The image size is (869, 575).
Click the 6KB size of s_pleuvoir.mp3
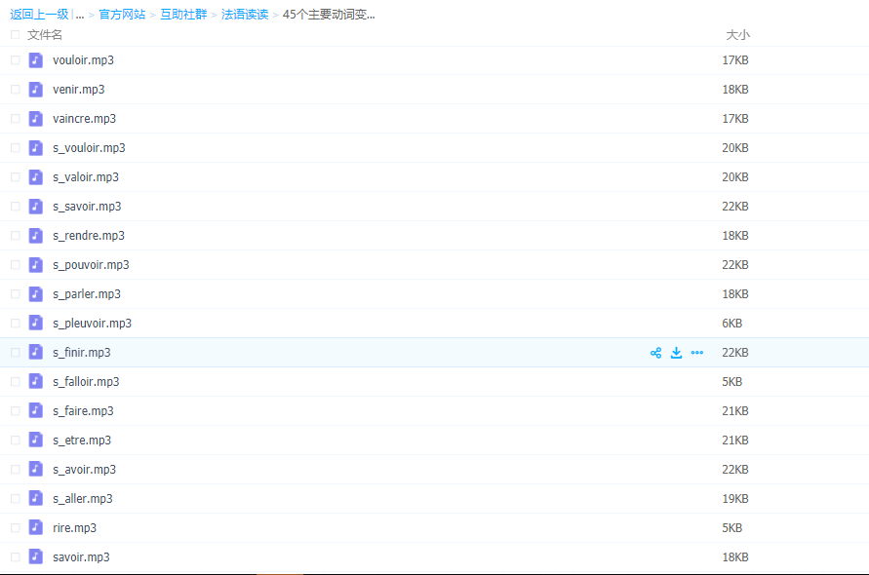[x=731, y=323]
